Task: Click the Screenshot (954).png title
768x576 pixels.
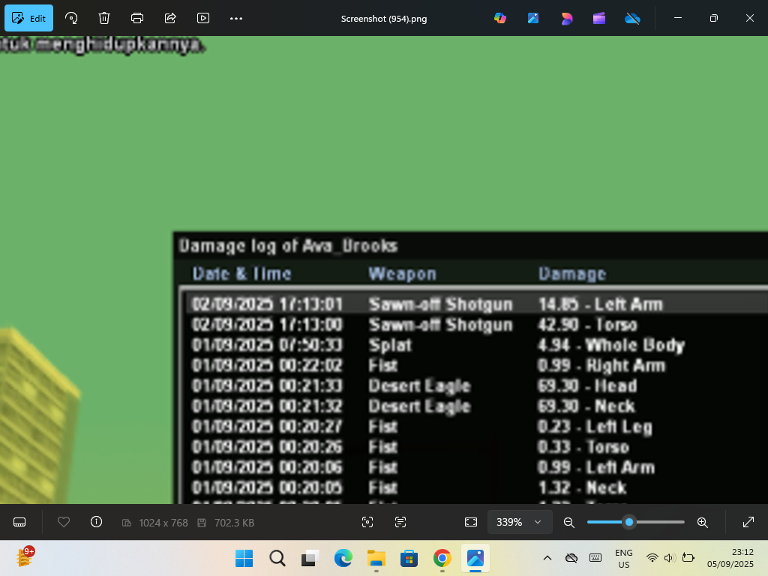Action: click(384, 19)
